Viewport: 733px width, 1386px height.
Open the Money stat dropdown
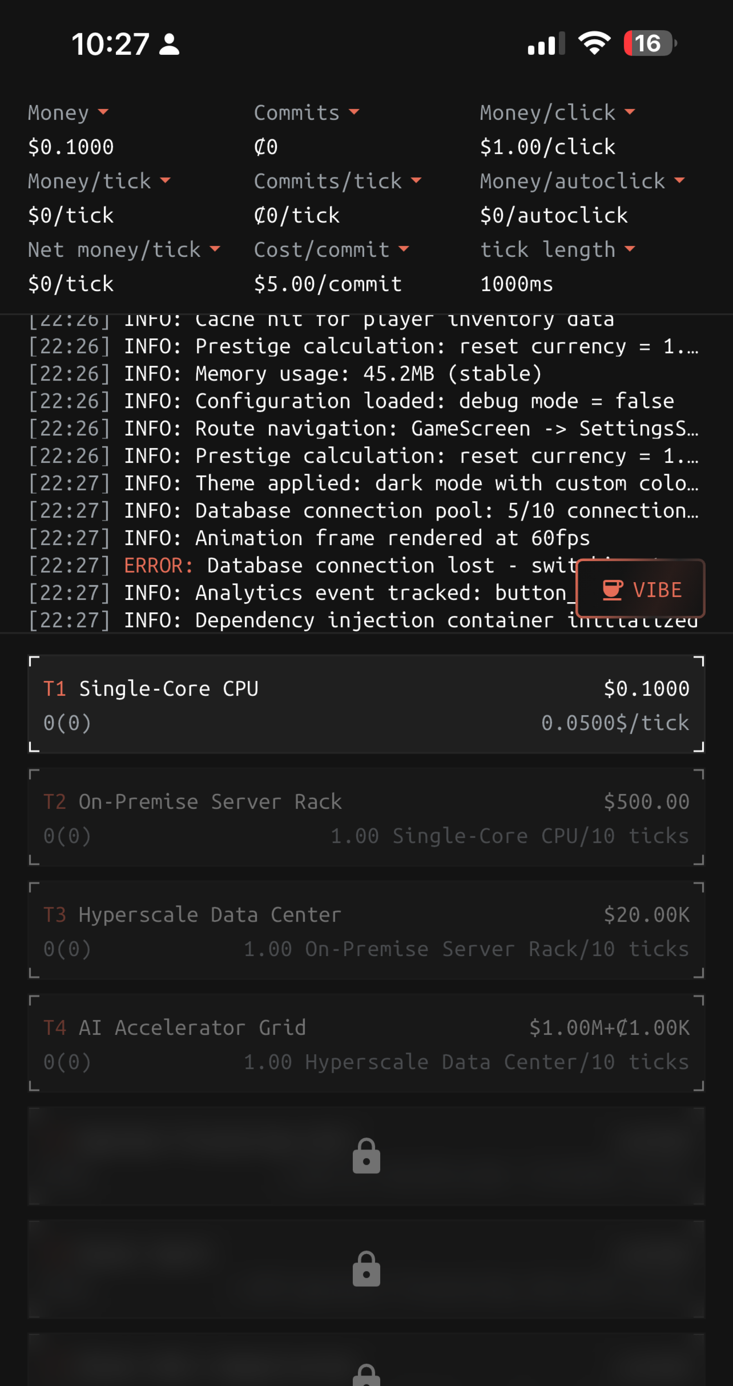(x=103, y=112)
